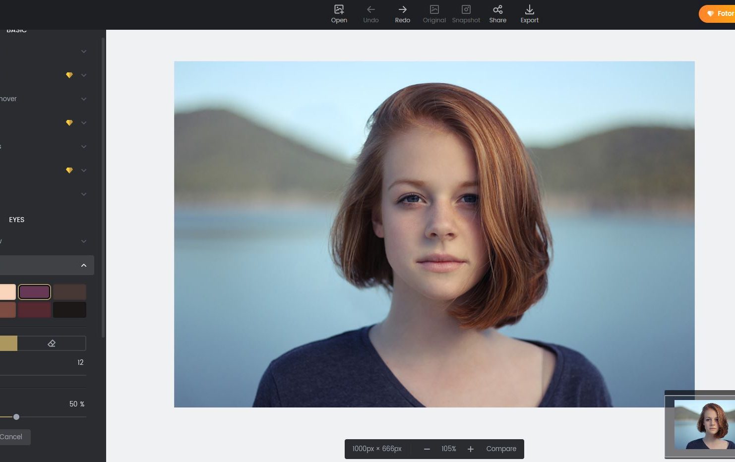
Task: Take a Snapshot of the current edit
Action: [x=466, y=14]
